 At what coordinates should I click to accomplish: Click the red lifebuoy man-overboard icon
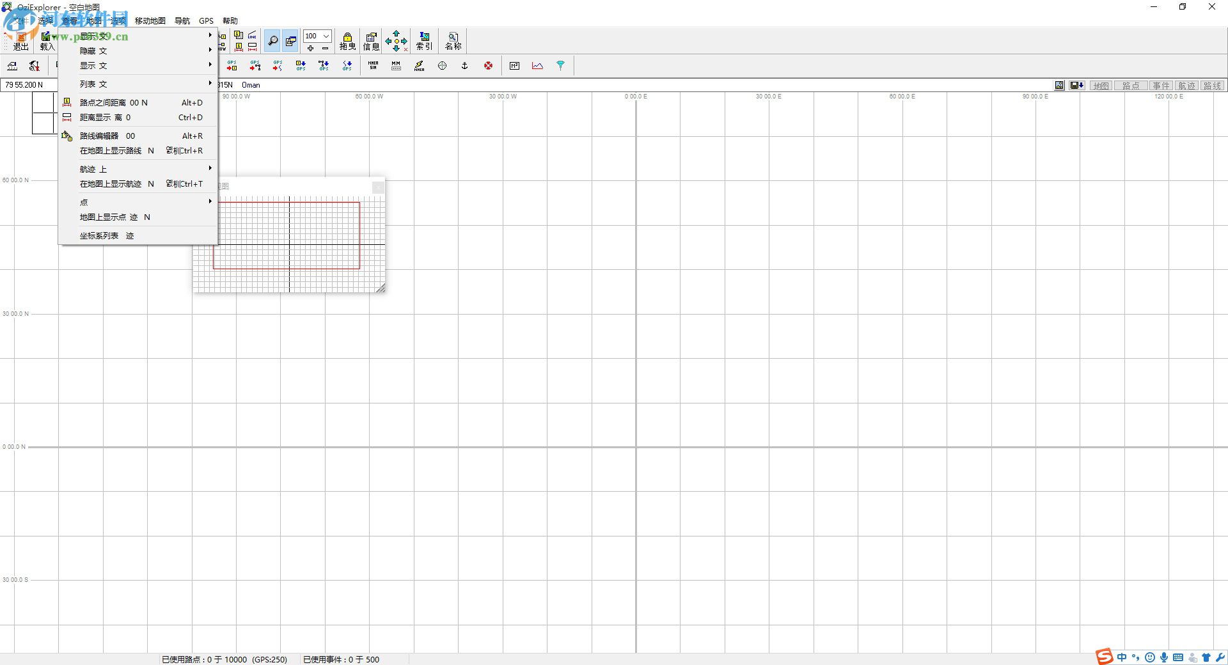click(x=488, y=65)
